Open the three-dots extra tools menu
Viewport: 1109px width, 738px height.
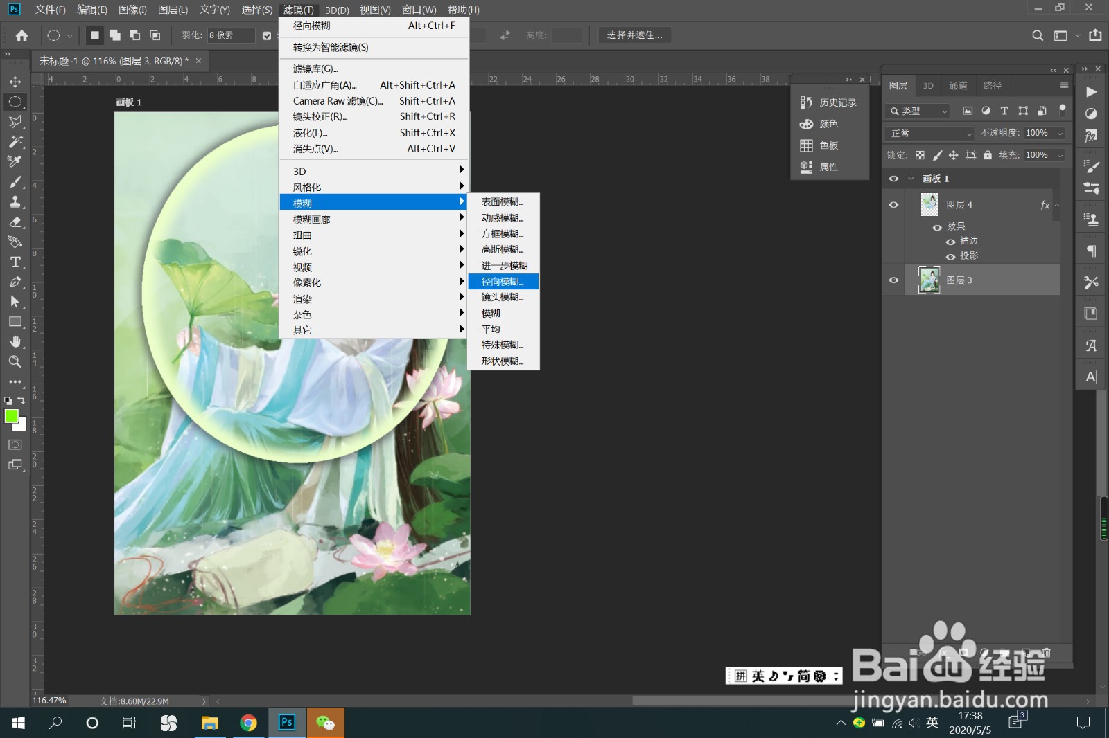[x=15, y=381]
